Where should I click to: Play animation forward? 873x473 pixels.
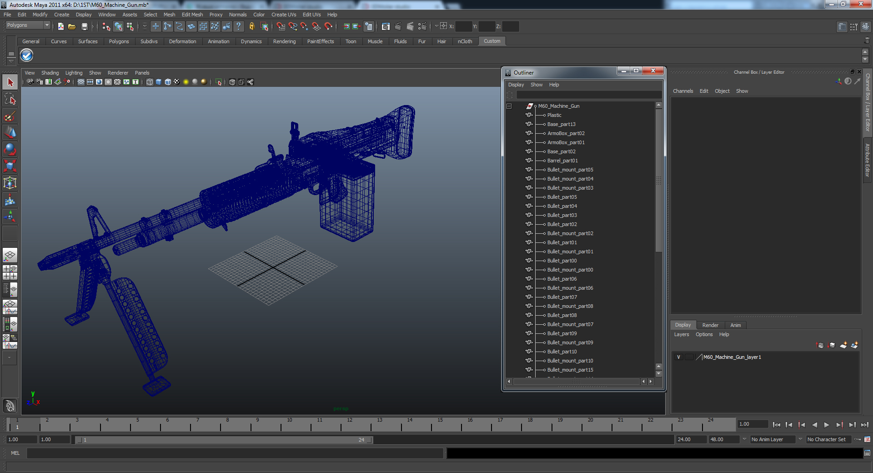coord(827,425)
